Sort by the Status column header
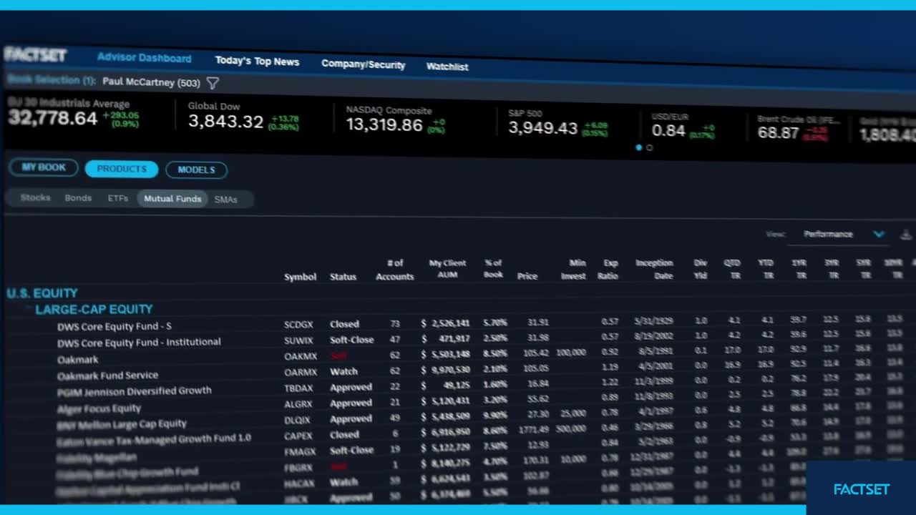The image size is (916, 515). 343,277
